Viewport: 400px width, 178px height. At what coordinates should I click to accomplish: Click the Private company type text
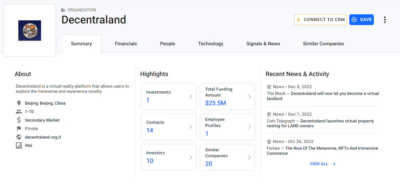tap(31, 129)
